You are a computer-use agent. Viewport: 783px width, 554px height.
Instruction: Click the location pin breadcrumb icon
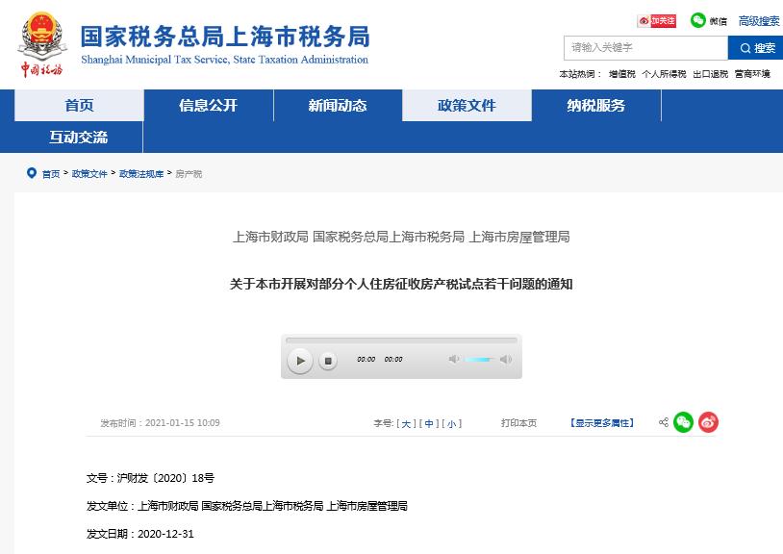[32, 173]
